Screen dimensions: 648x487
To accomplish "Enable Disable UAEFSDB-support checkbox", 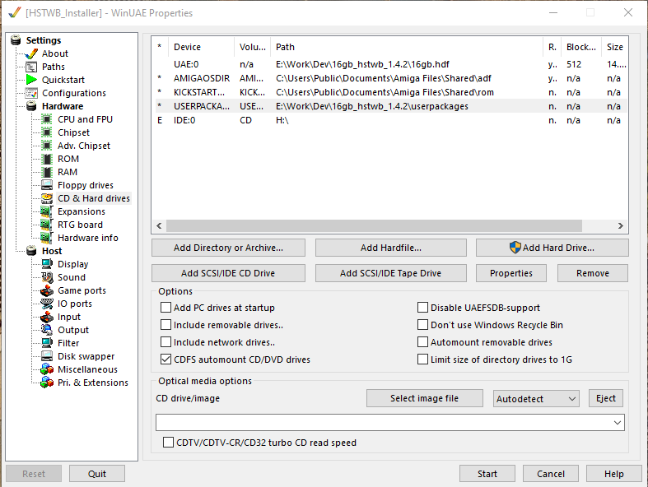I will (x=422, y=308).
